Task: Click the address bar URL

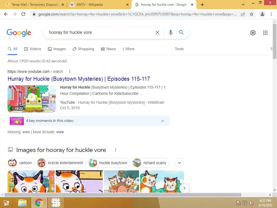Action: 137,14
